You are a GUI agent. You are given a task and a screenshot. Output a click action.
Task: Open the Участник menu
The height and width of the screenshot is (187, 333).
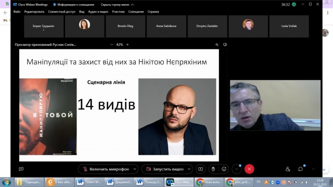118,11
